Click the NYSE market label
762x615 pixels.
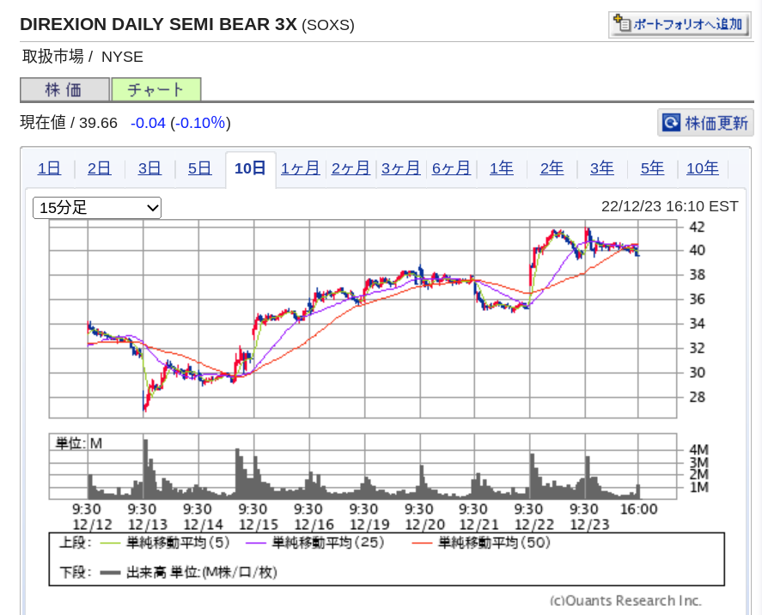pyautogui.click(x=123, y=57)
